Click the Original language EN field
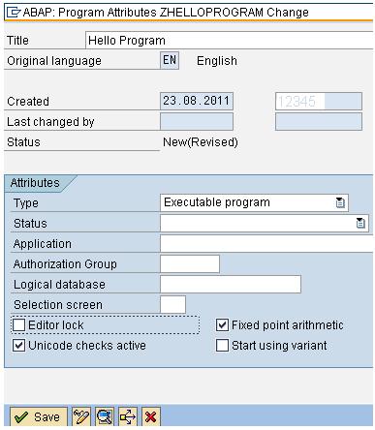Image resolution: width=375 pixels, height=430 pixels. point(170,60)
